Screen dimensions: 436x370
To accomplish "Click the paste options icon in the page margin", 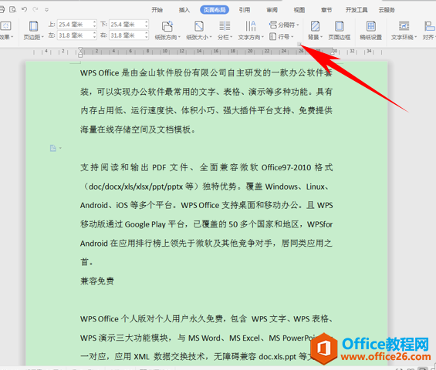I will click(x=52, y=148).
